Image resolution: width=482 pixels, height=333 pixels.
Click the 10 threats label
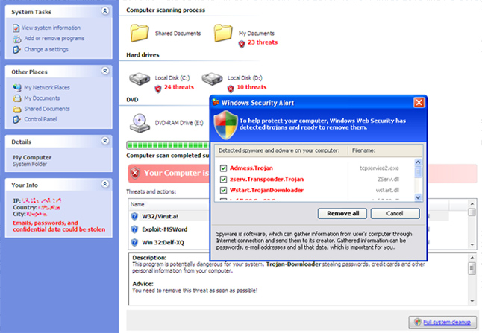click(x=251, y=87)
